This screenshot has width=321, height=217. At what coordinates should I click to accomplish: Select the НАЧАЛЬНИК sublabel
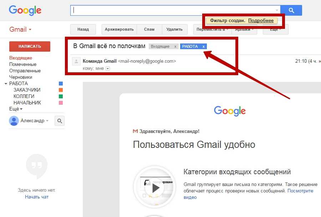click(x=27, y=103)
